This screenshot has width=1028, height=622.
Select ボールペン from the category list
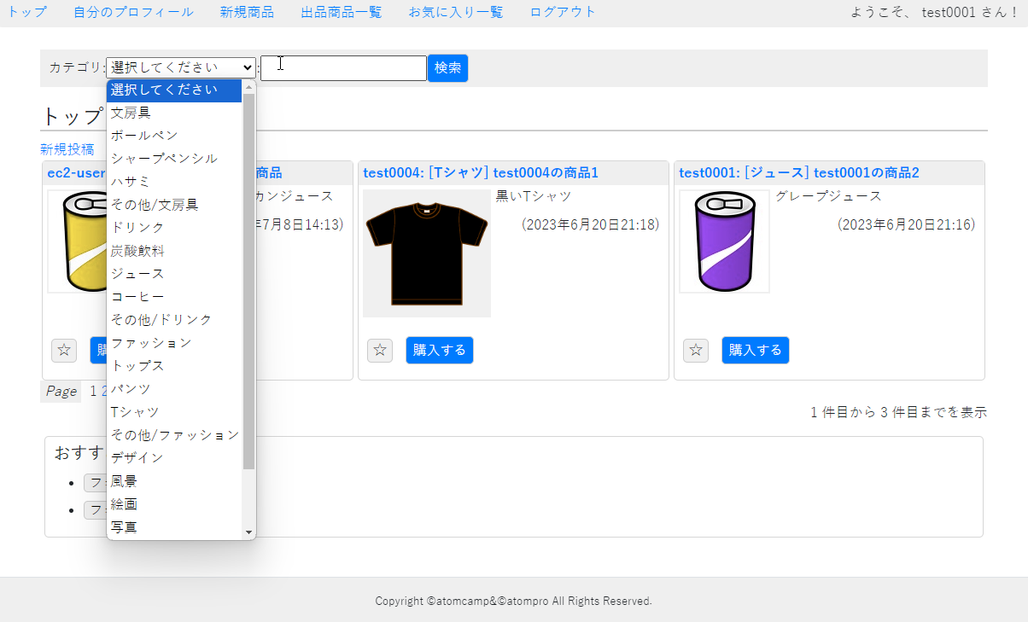click(144, 136)
